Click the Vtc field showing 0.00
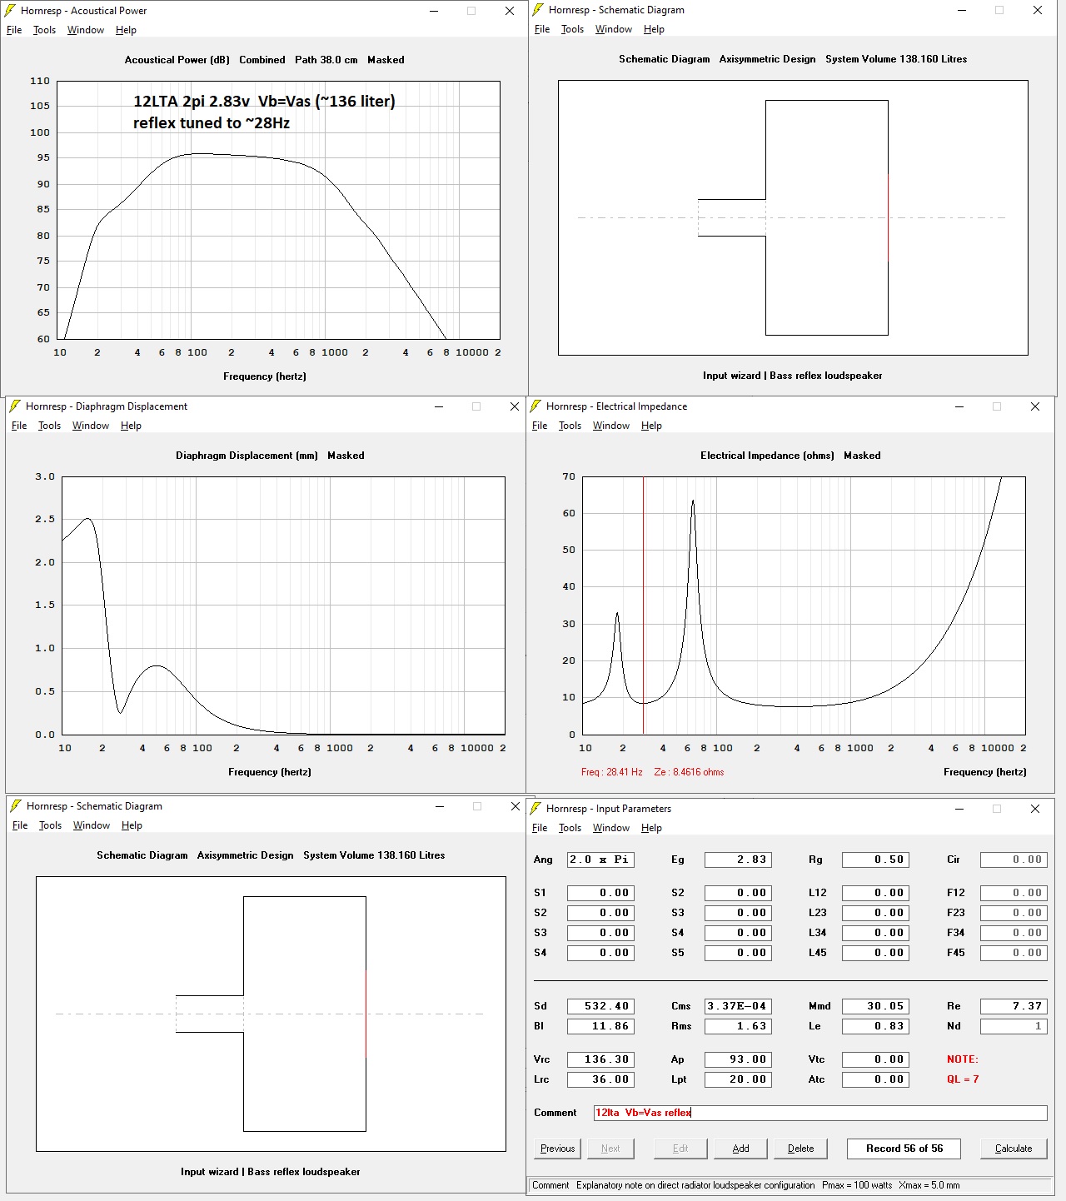 [x=875, y=1059]
